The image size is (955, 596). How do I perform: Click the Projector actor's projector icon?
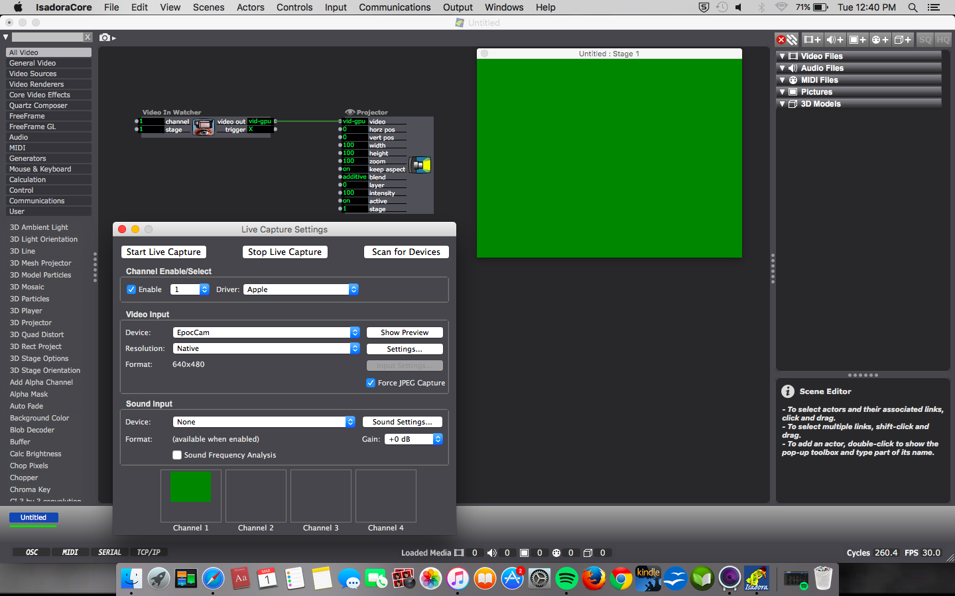coord(420,165)
